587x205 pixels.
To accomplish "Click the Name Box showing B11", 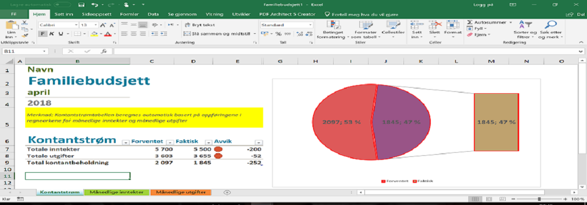I will tap(23, 51).
